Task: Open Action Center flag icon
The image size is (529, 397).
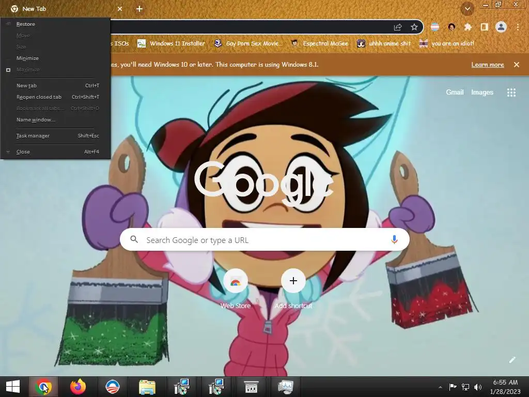Action: 453,387
